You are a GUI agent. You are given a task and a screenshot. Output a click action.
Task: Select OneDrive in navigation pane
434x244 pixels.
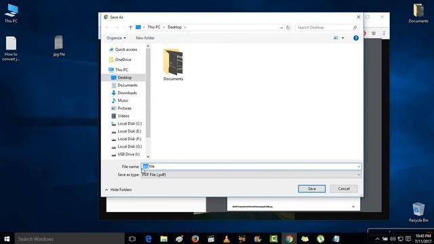click(x=120, y=60)
